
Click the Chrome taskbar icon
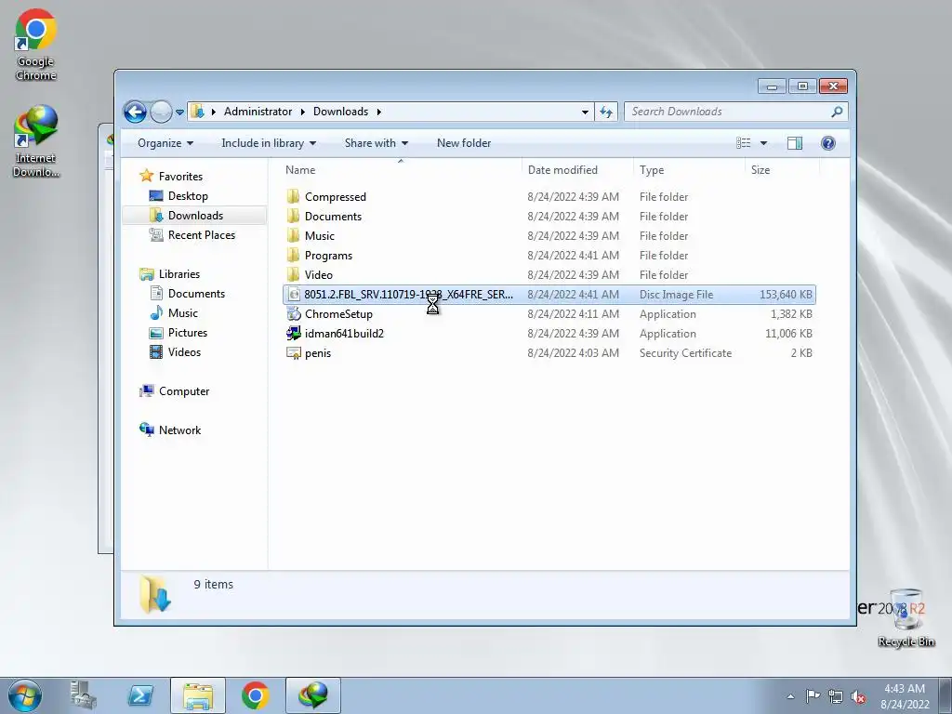point(255,695)
